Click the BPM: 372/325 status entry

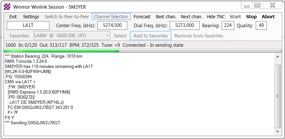click(84, 45)
